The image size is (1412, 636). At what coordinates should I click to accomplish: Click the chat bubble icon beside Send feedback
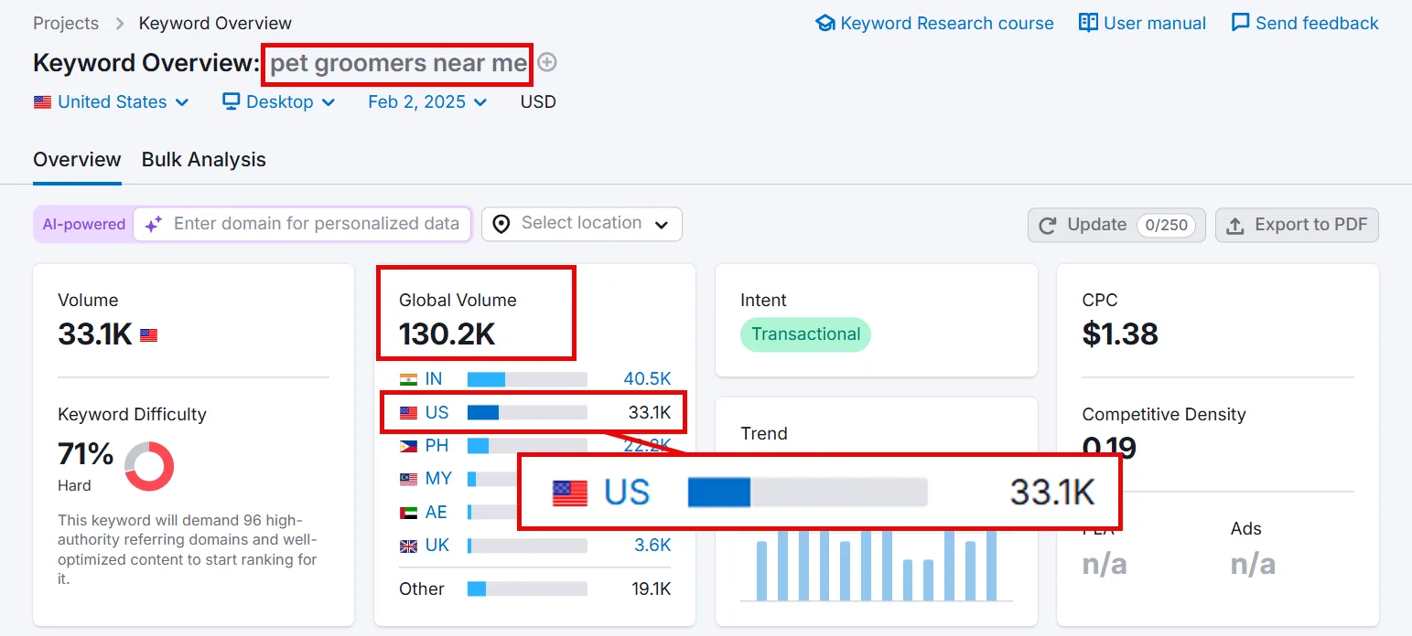pos(1241,23)
